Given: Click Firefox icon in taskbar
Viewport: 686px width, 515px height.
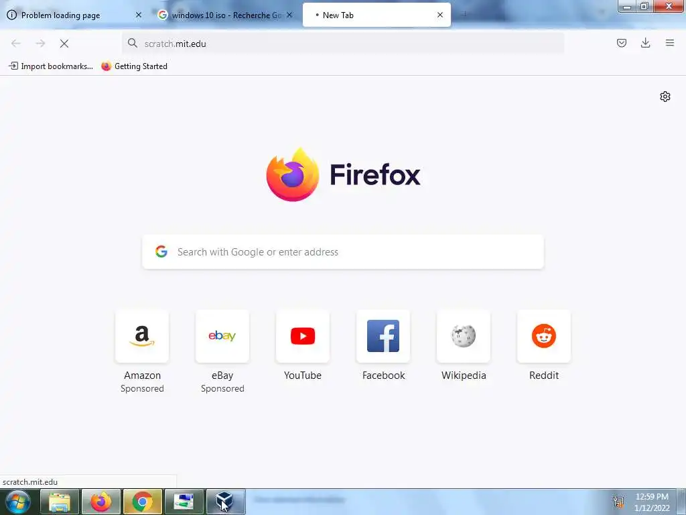Looking at the screenshot, I should pyautogui.click(x=100, y=502).
